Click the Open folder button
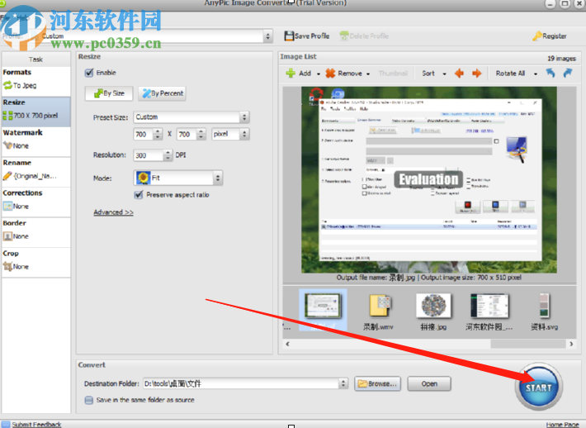 429,383
